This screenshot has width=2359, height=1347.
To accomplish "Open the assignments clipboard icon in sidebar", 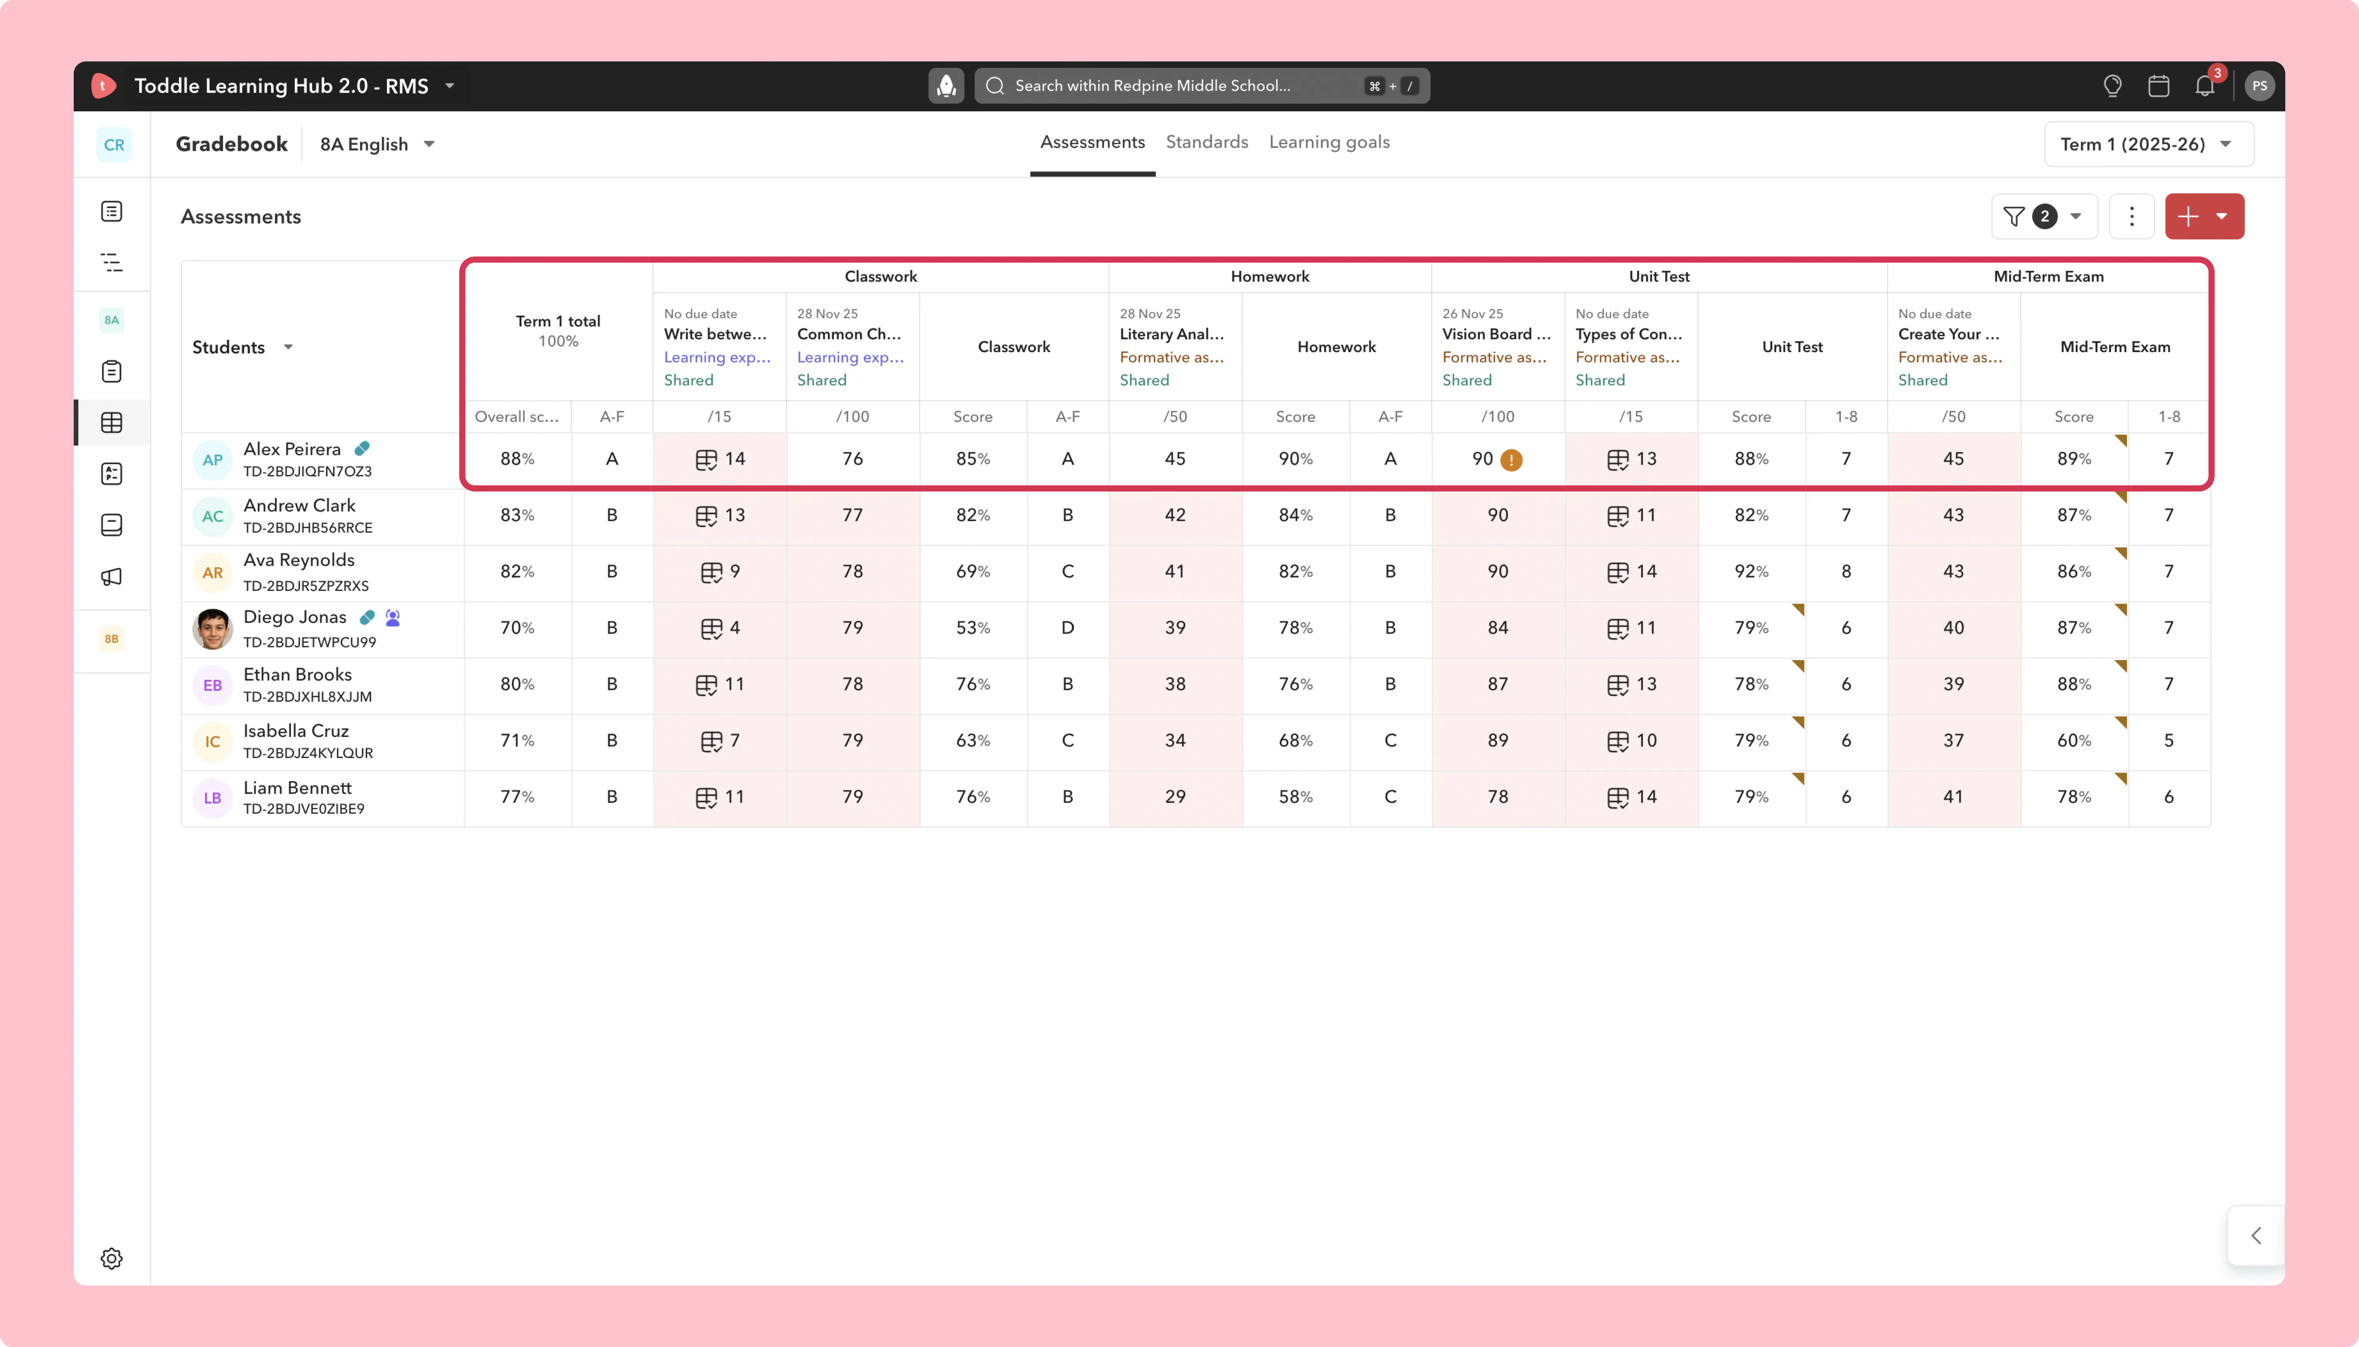I will click(x=112, y=372).
